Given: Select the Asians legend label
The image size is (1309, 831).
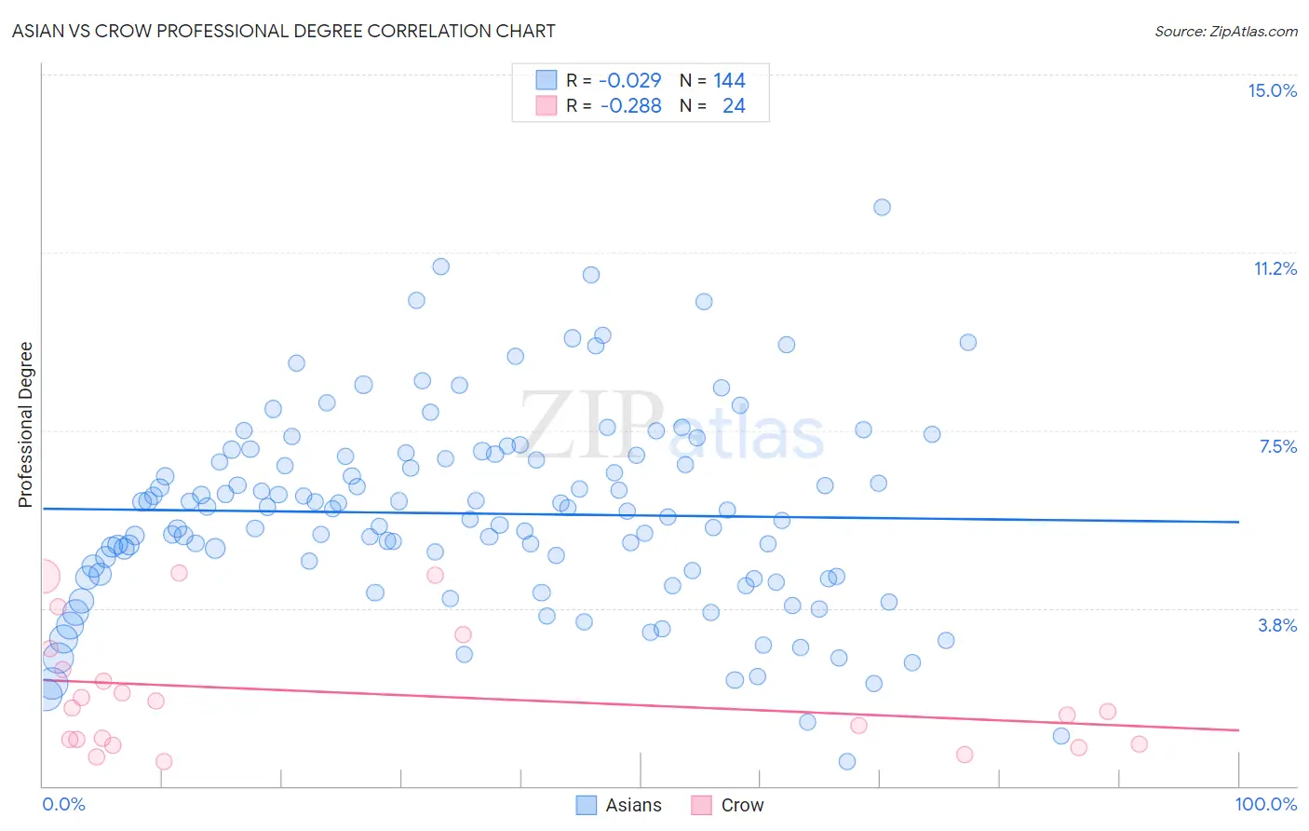Looking at the screenshot, I should (633, 805).
